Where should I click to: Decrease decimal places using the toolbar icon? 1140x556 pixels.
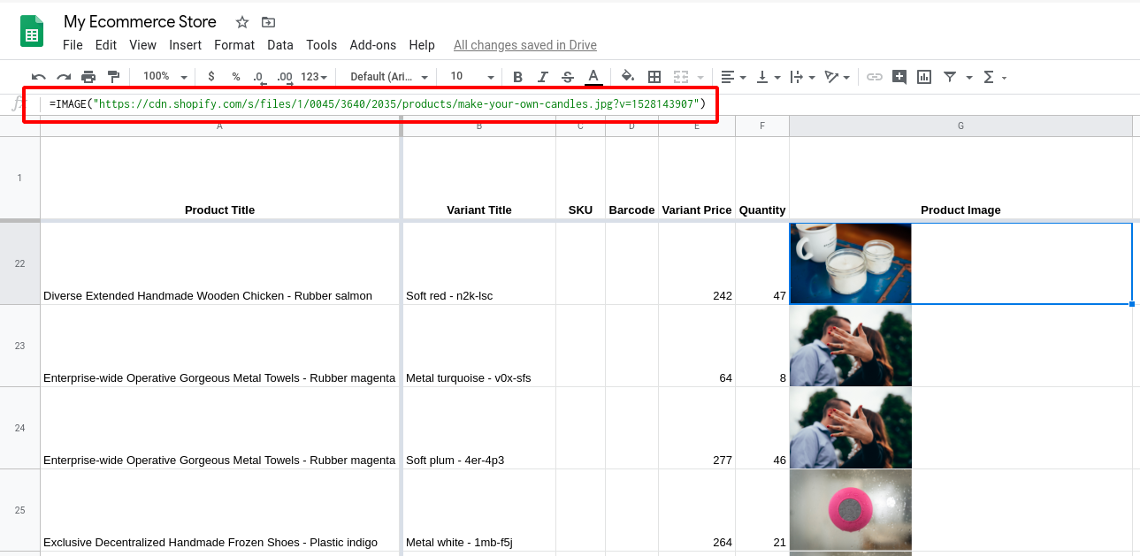click(259, 77)
